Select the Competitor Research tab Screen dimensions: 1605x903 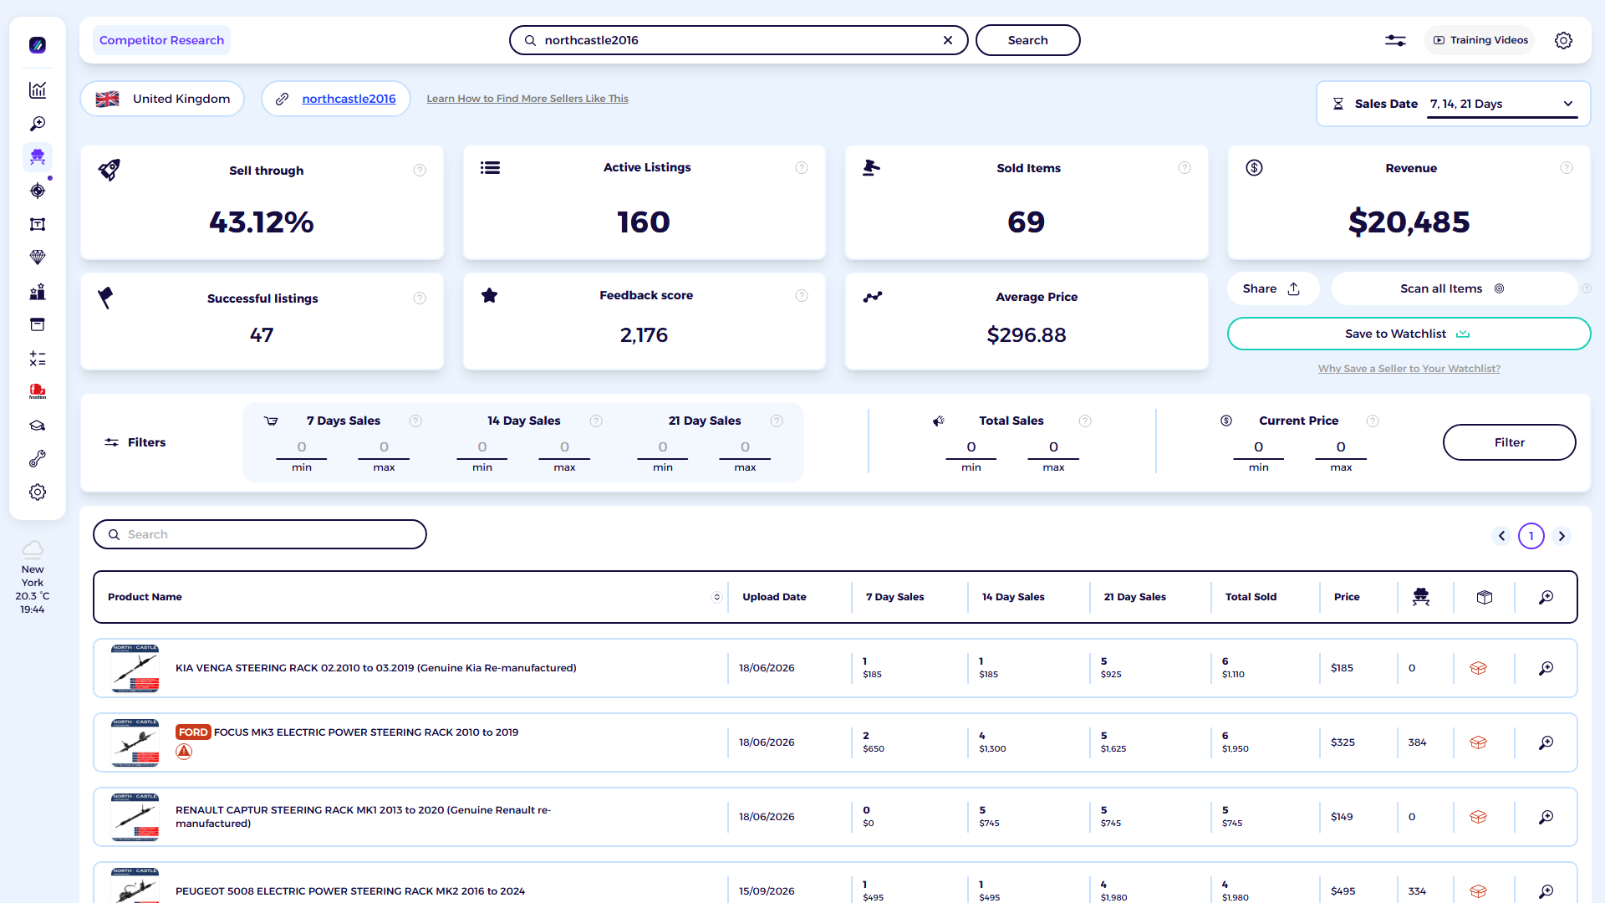161,40
